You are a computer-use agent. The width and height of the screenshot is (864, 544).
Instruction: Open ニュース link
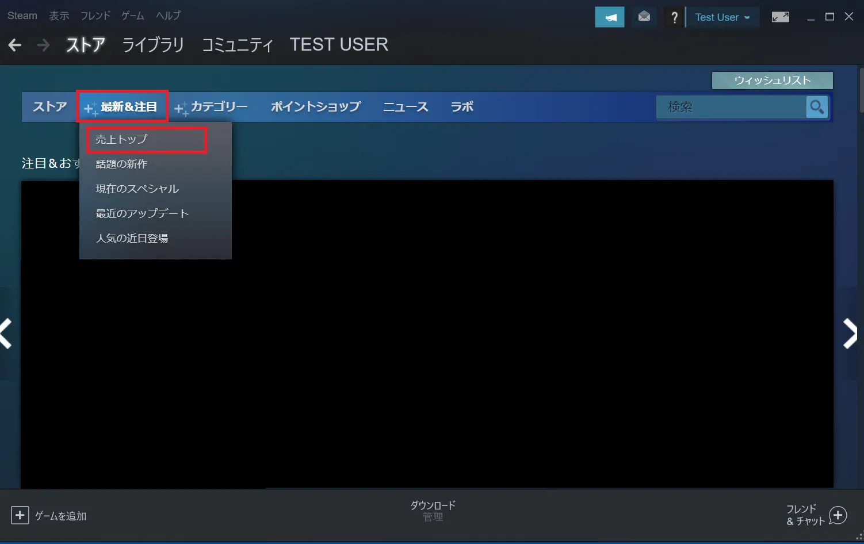(406, 107)
